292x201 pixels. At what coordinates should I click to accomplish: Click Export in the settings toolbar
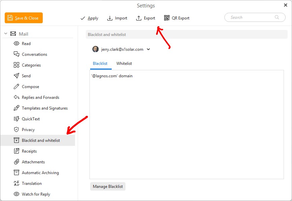[146, 18]
